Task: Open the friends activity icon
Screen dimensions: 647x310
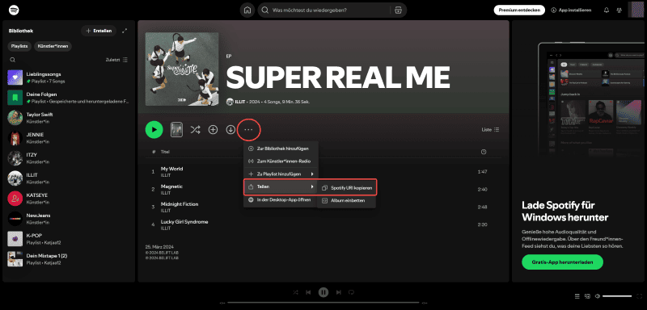Action: (619, 10)
